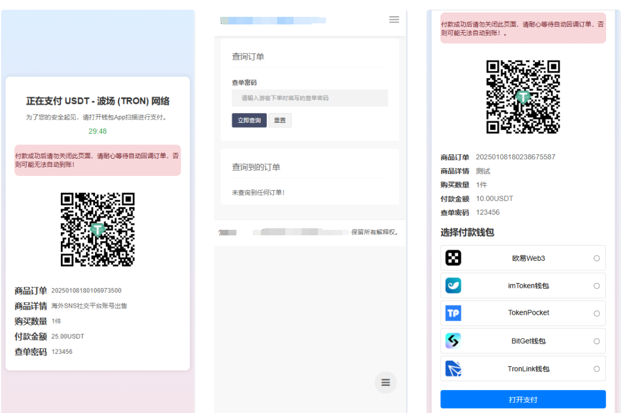Focus the 查单密码 input field
The height and width of the screenshot is (413, 631).
(310, 98)
